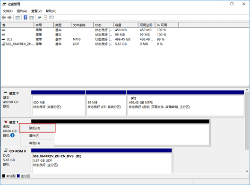Open the 查看(V) menu
This screenshot has width=250, height=185.
[x=36, y=11]
